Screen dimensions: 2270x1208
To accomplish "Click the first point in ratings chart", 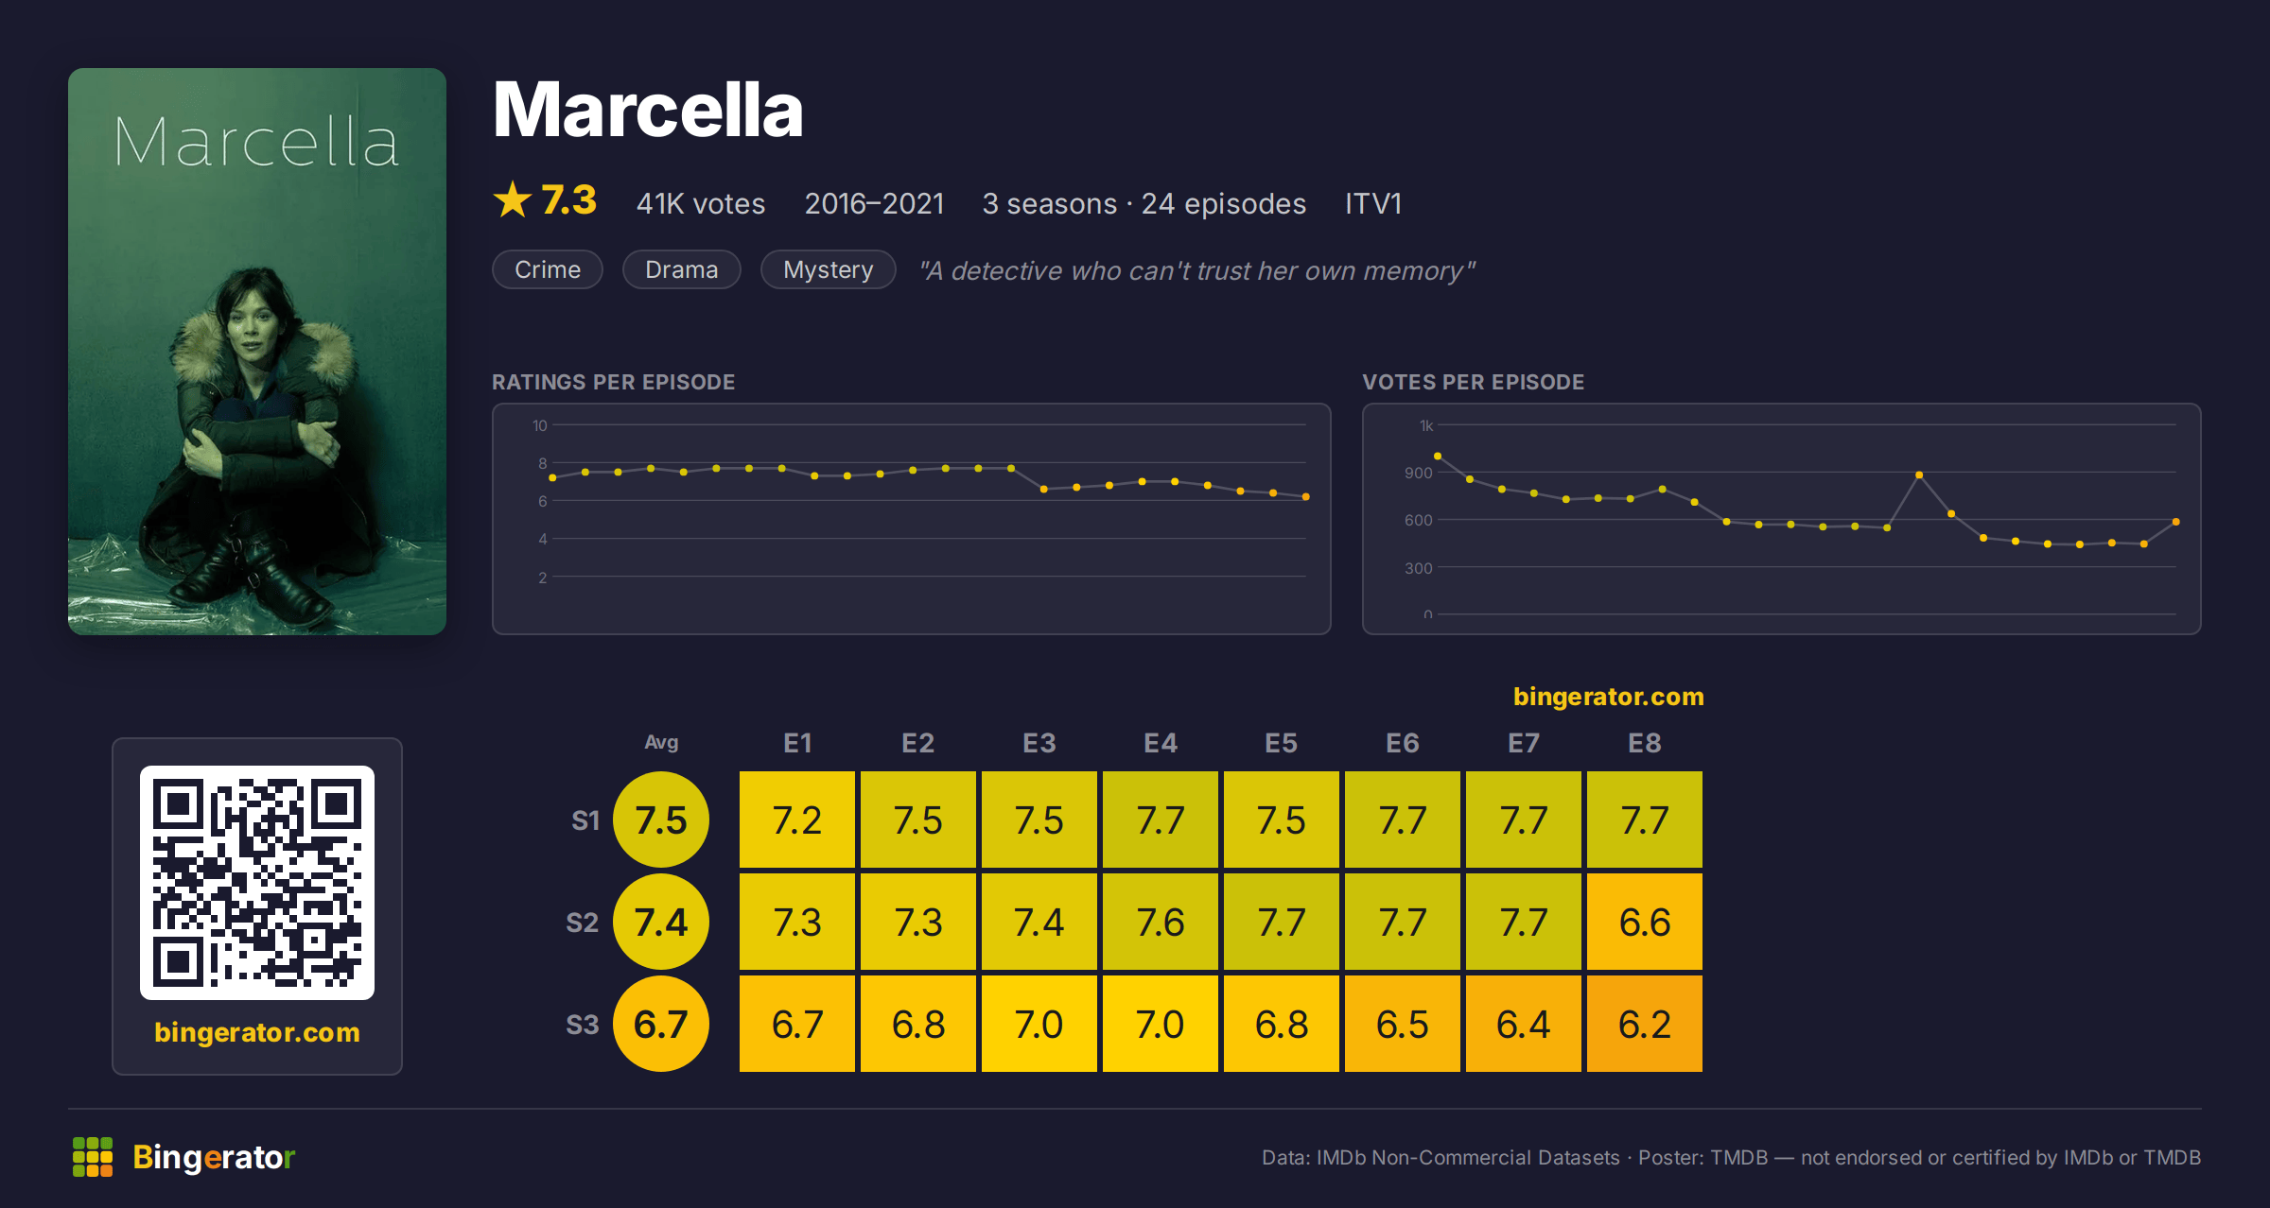I will [x=553, y=478].
